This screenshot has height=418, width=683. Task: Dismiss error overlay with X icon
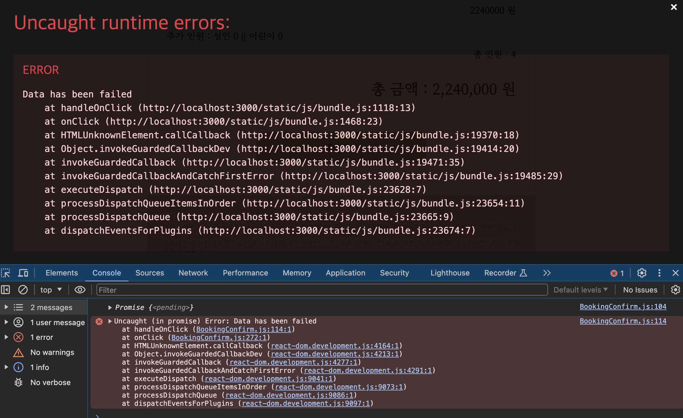674,7
